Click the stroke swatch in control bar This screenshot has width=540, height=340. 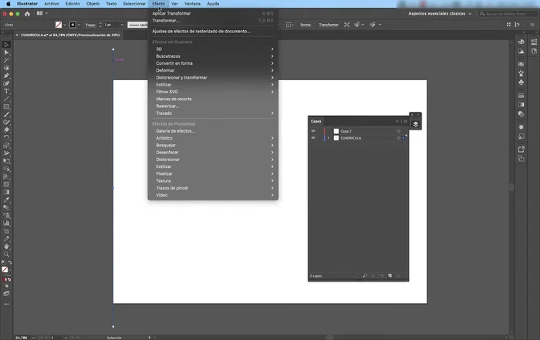pyautogui.click(x=73, y=25)
